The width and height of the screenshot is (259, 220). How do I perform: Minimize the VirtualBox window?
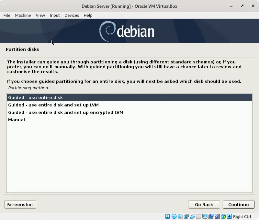coord(231,6)
